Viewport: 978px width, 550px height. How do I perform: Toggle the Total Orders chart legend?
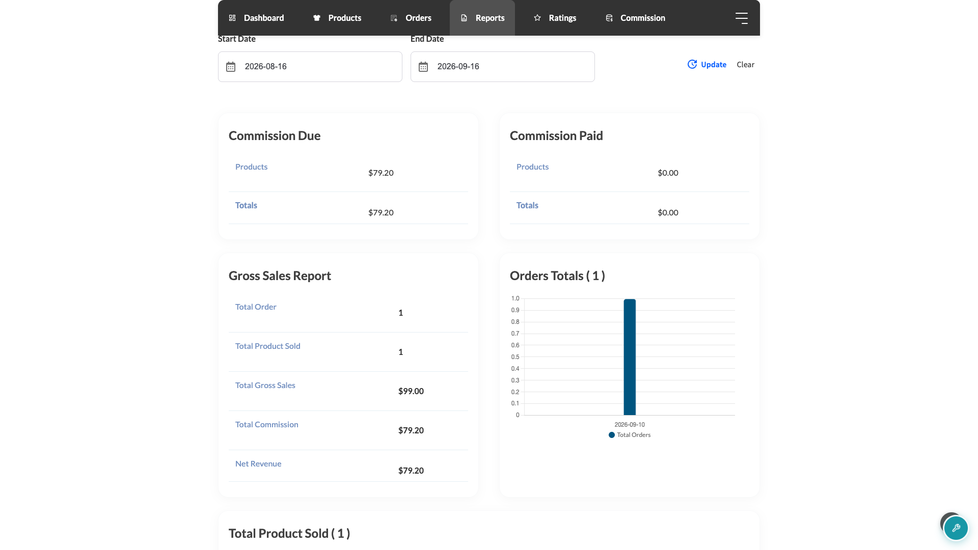pyautogui.click(x=630, y=435)
